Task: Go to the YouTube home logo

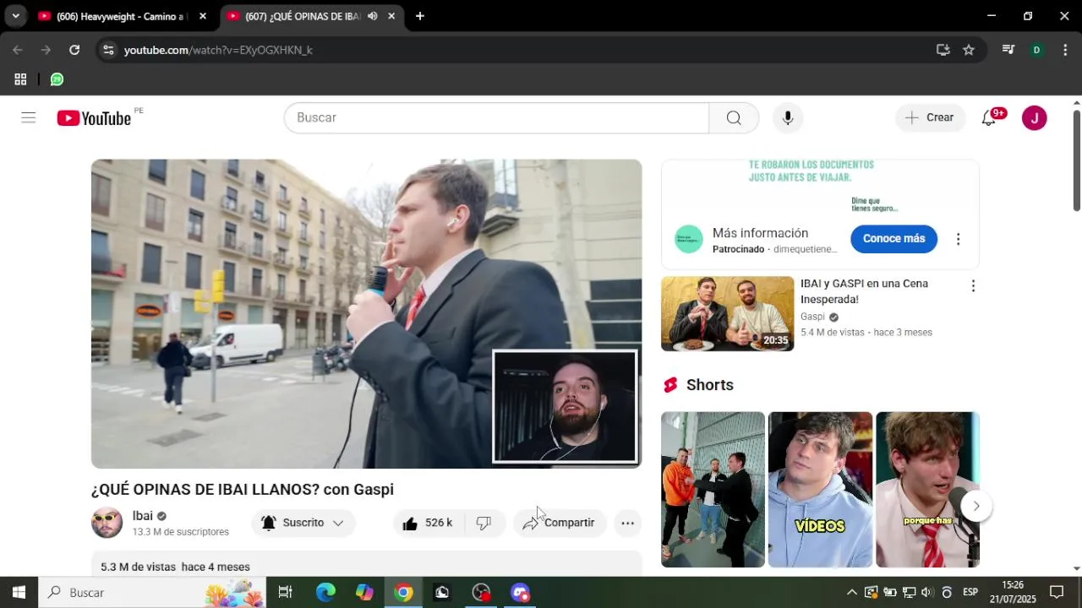Action: (x=94, y=118)
